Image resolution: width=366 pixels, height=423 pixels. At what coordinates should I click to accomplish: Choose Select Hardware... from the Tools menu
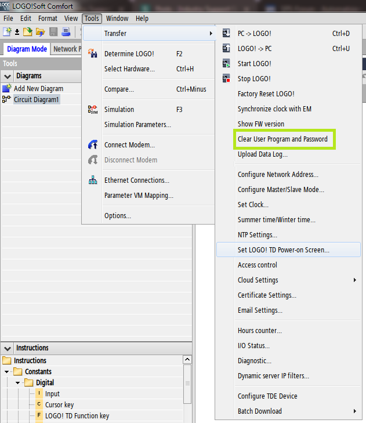tap(150, 69)
